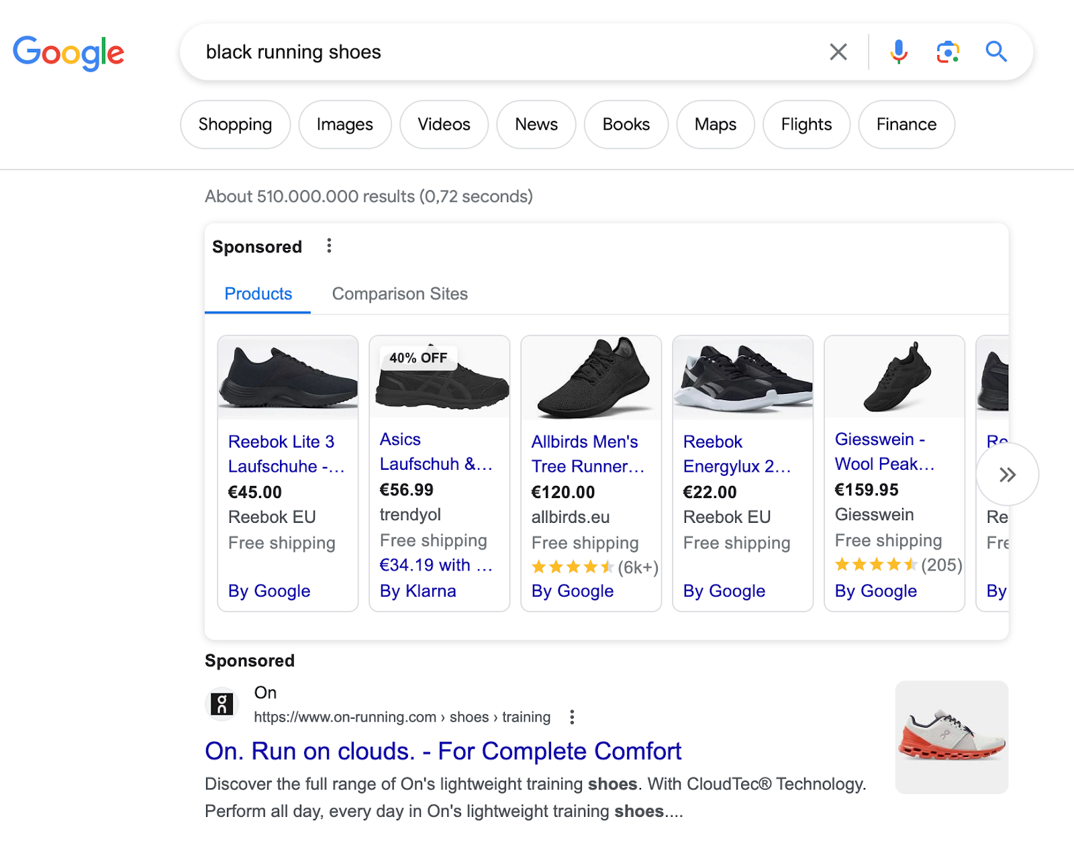The width and height of the screenshot is (1074, 841).
Task: Switch to the News filter
Action: click(x=536, y=124)
